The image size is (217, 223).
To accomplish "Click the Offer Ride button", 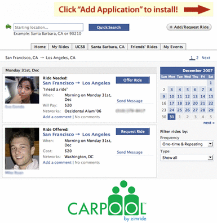I will pyautogui.click(x=132, y=80).
